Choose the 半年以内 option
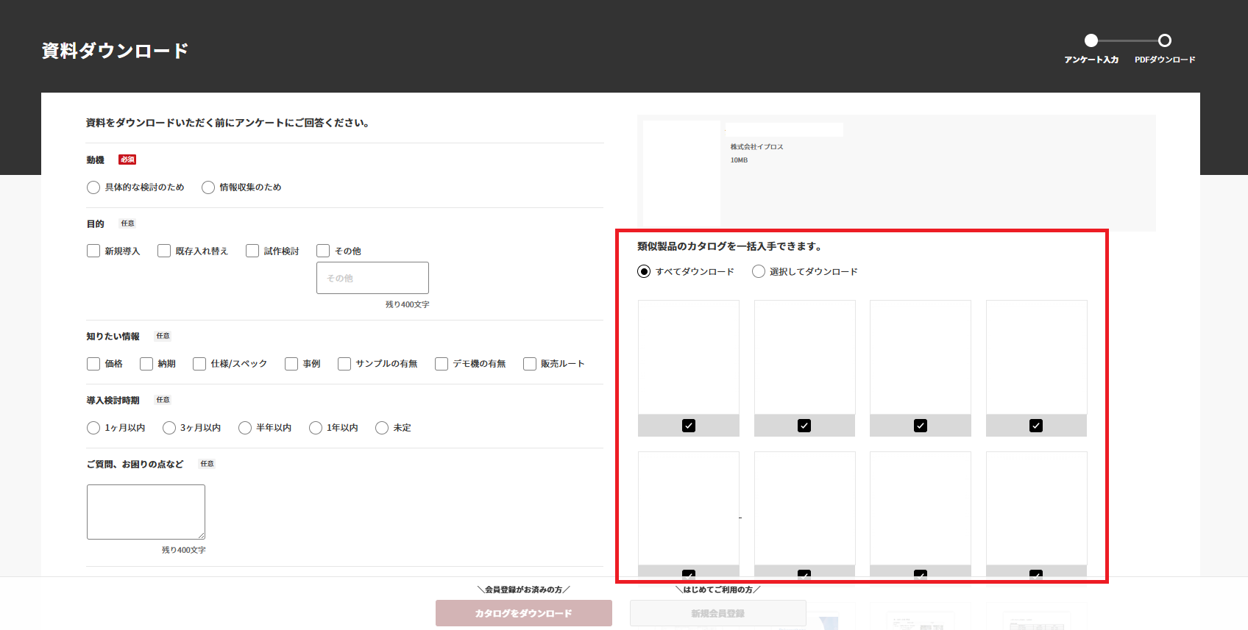This screenshot has width=1248, height=630. (245, 428)
